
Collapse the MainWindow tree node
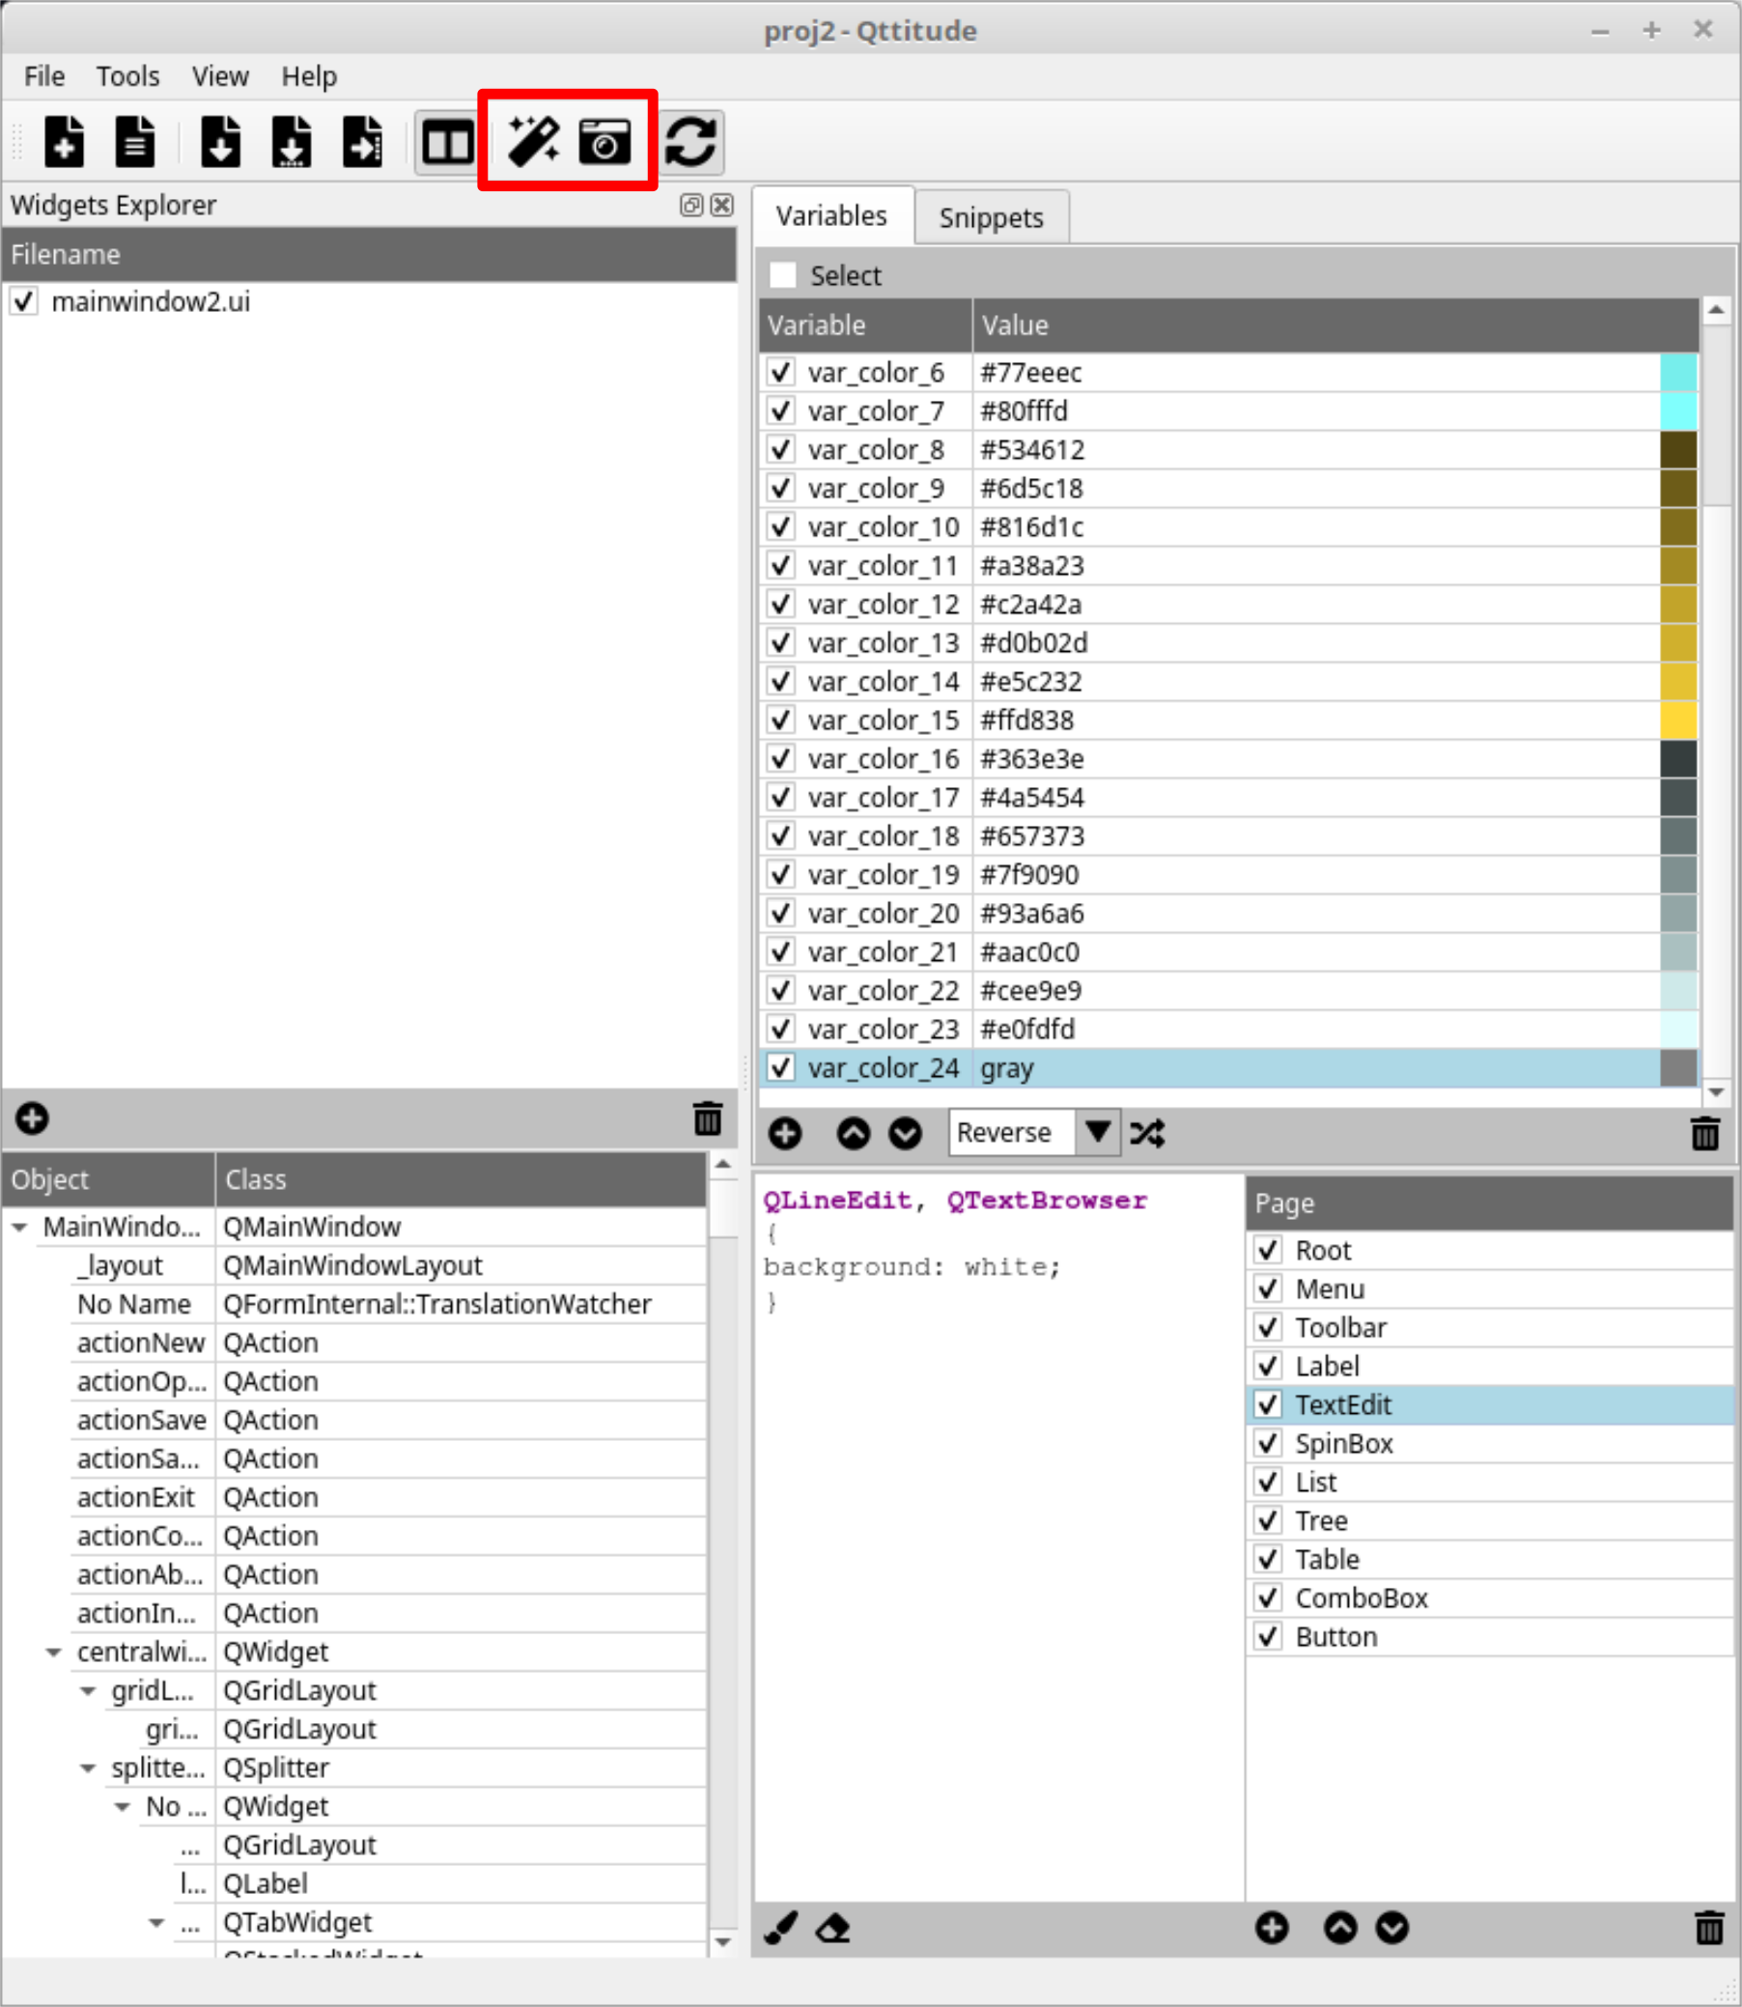(x=19, y=1228)
